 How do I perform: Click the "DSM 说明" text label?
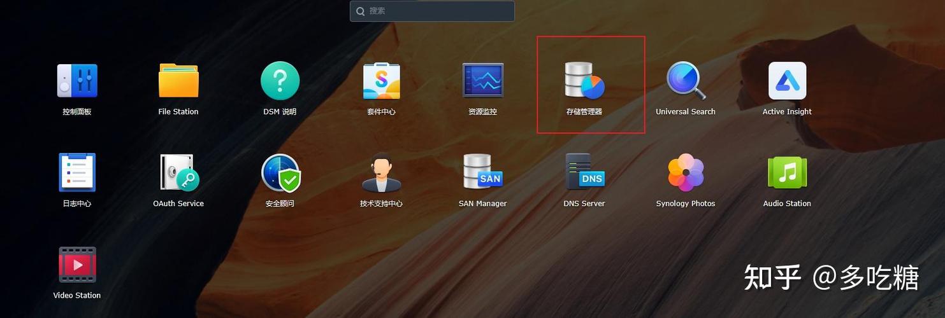click(280, 111)
